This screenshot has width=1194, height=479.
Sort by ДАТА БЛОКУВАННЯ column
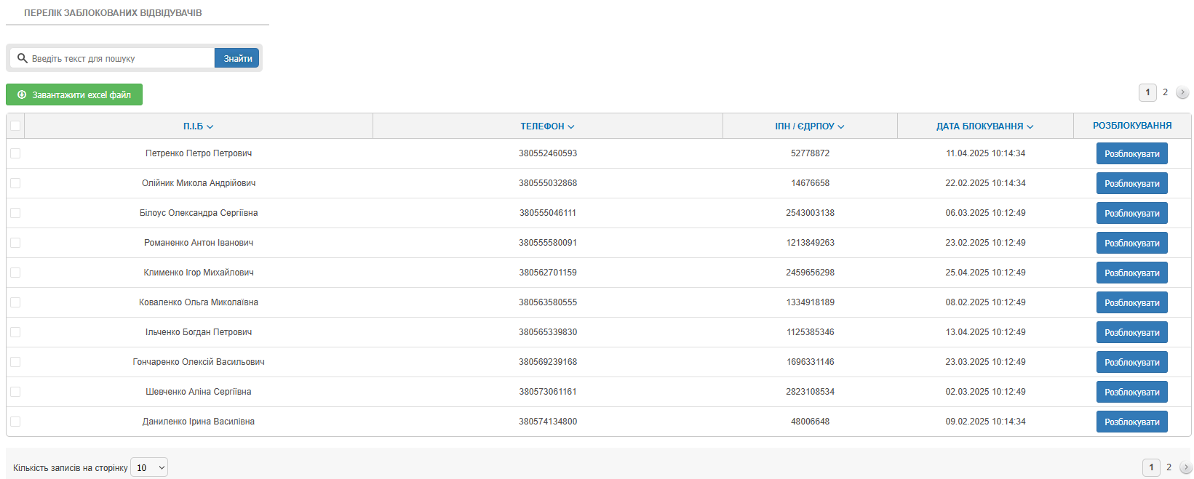[984, 126]
